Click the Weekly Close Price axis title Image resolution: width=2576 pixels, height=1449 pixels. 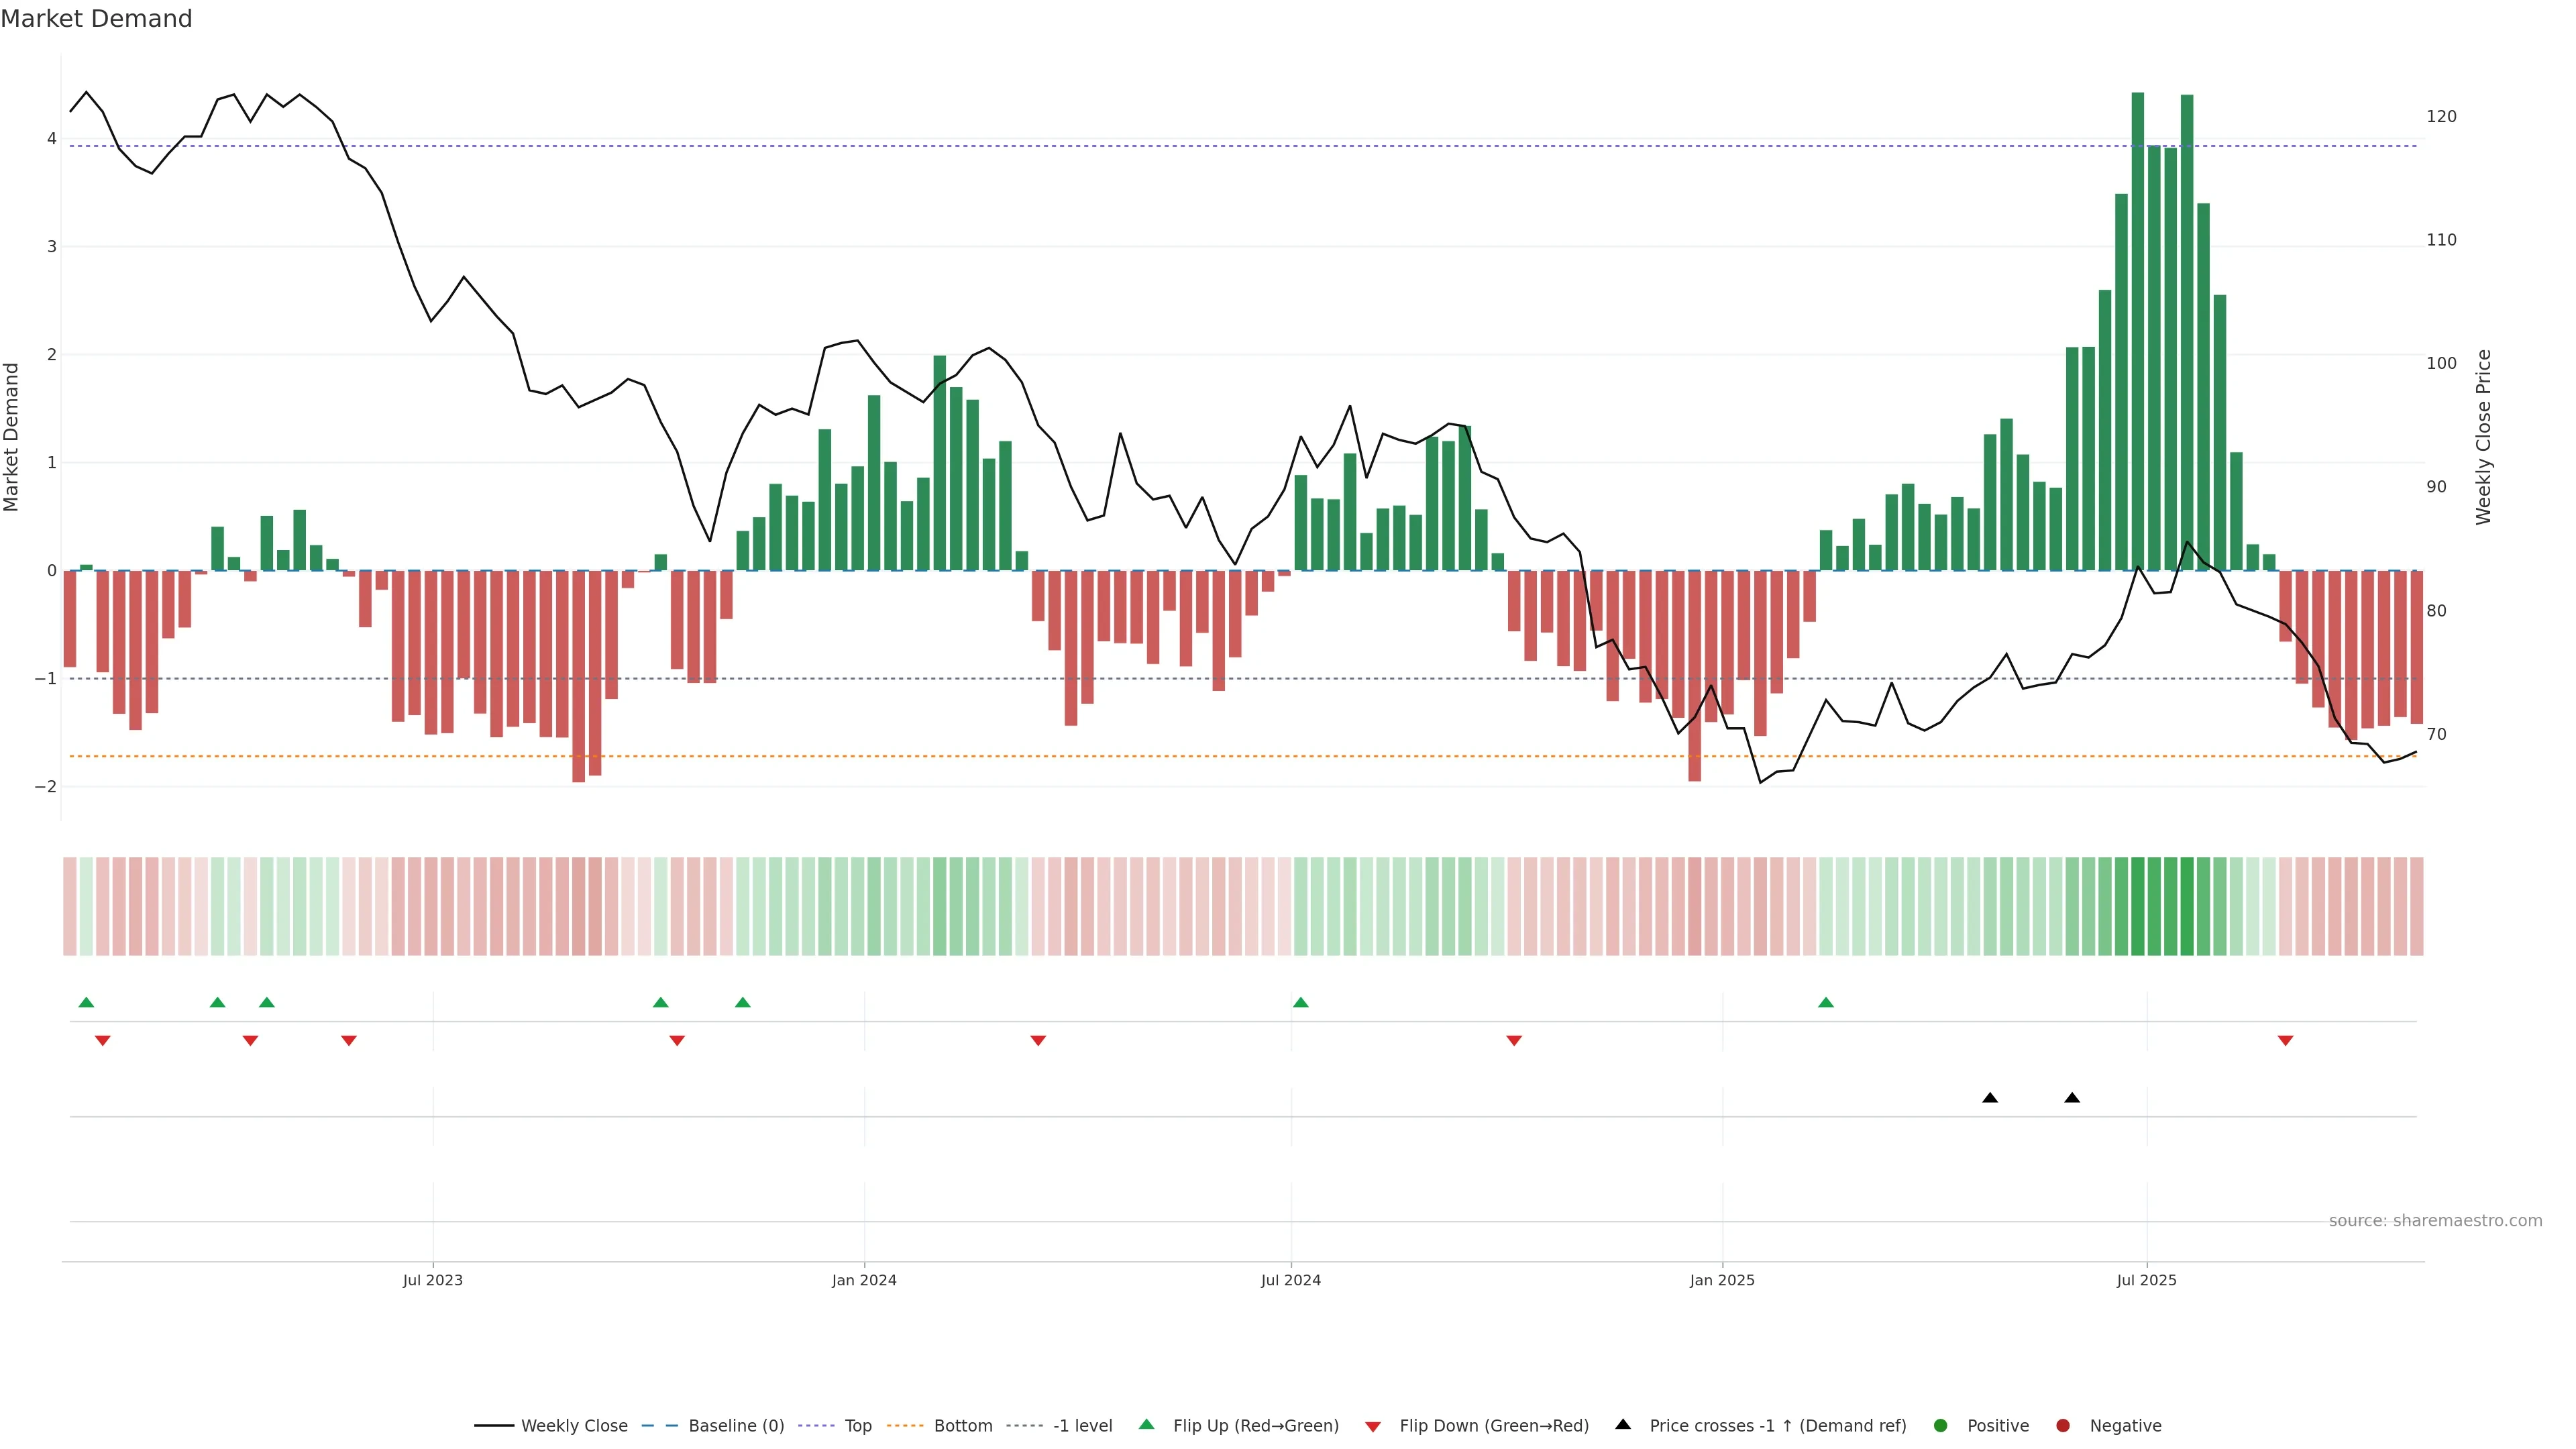coord(2483,437)
